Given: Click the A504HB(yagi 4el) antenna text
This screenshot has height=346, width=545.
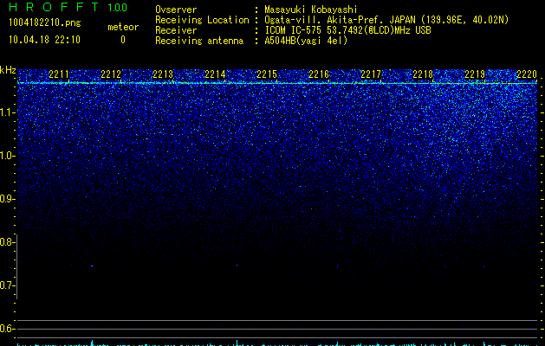Looking at the screenshot, I should (306, 41).
